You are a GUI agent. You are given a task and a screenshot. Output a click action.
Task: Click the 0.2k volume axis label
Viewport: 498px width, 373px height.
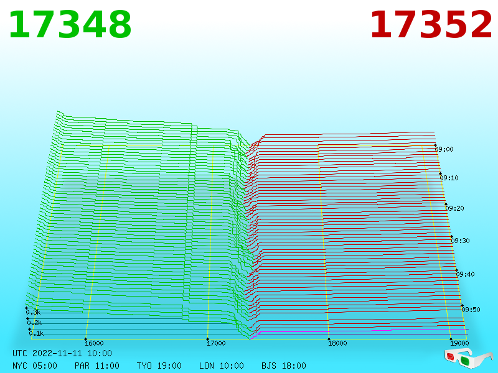(34, 323)
